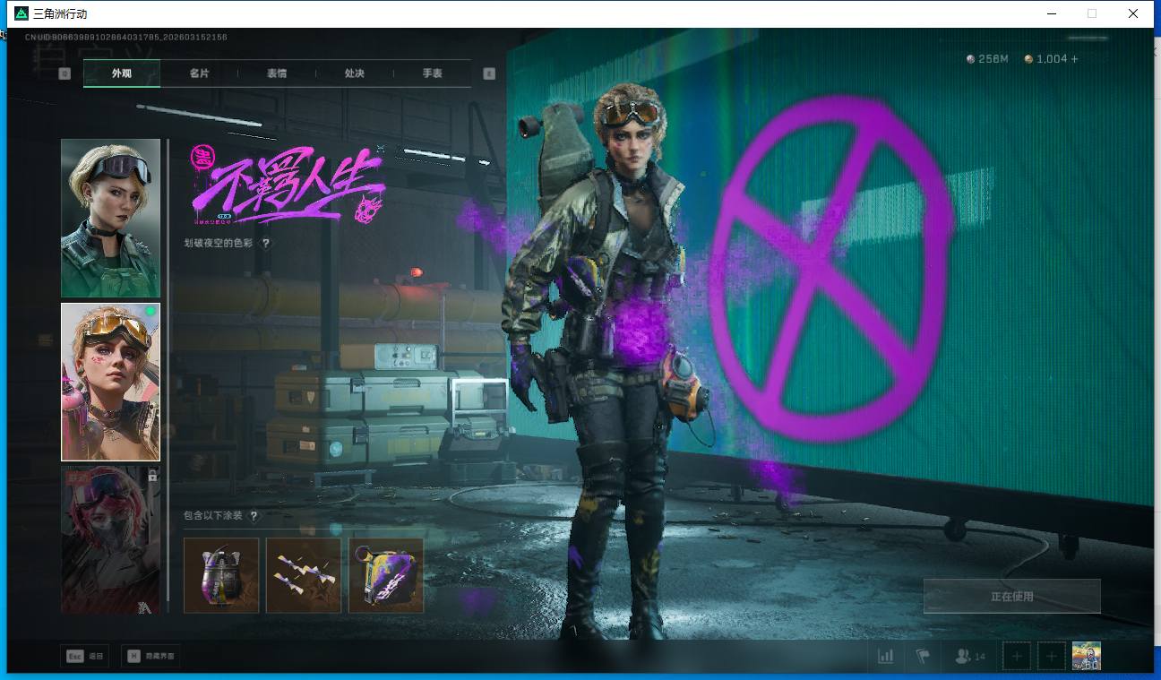Click the lock icon on third skin
This screenshot has height=680, width=1161.
pyautogui.click(x=152, y=476)
